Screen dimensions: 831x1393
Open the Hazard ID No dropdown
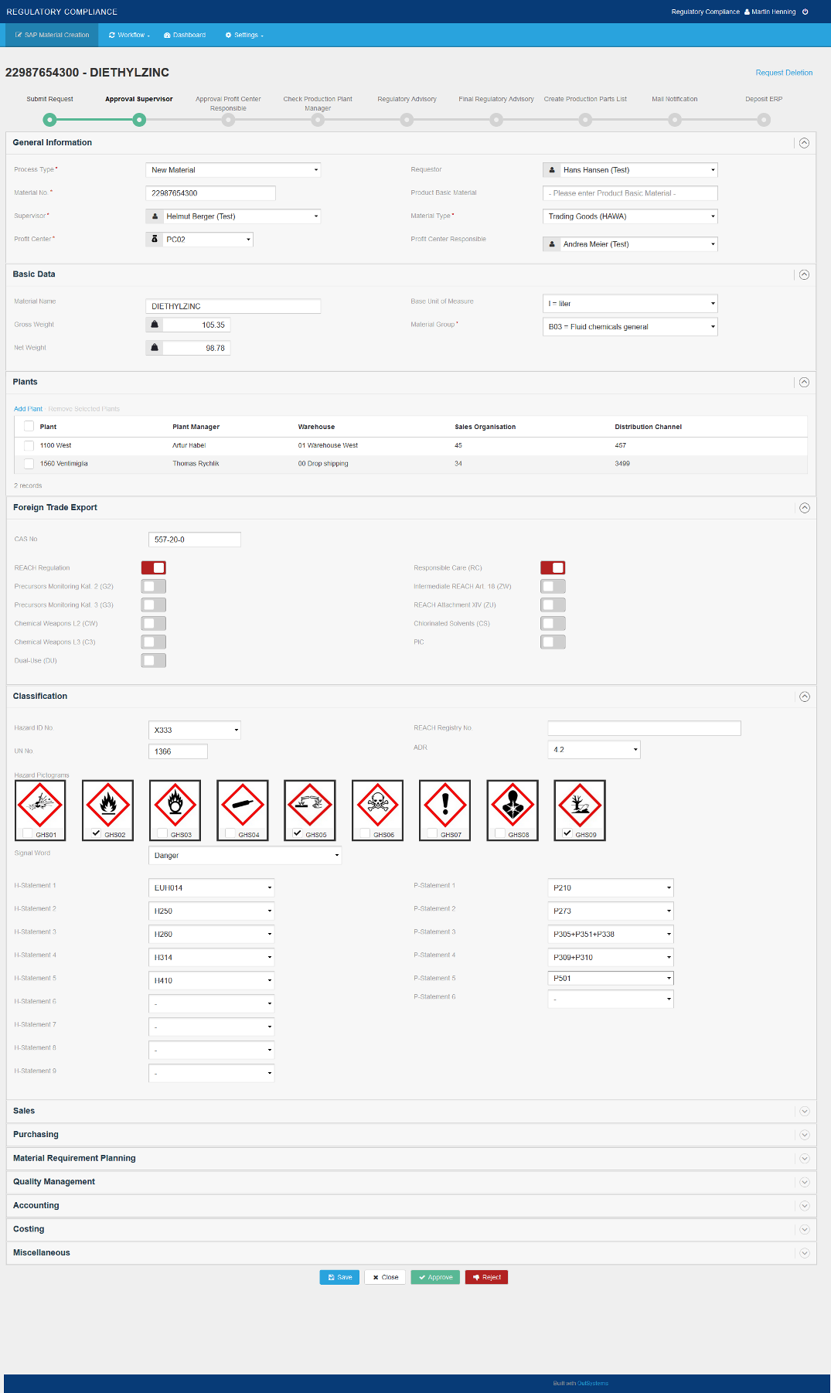(x=195, y=730)
